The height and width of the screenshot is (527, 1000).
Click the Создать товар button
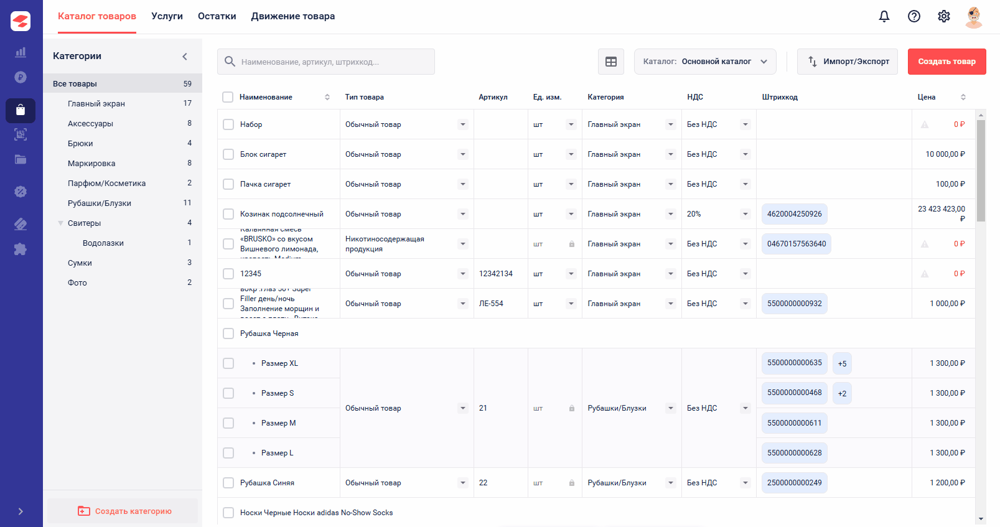(946, 62)
